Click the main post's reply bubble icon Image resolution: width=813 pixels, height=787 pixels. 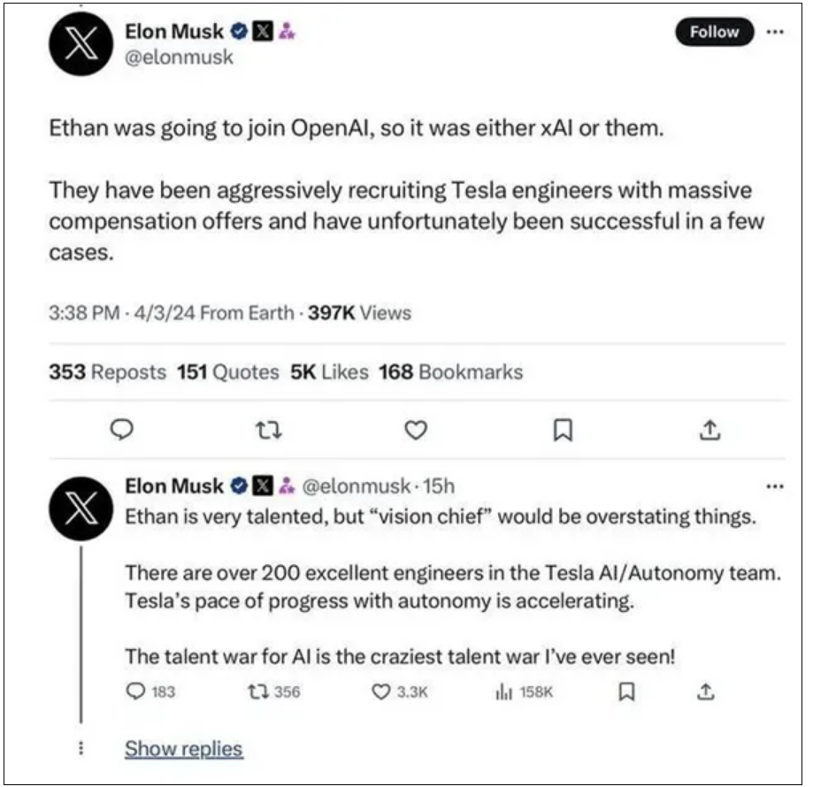coord(122,430)
